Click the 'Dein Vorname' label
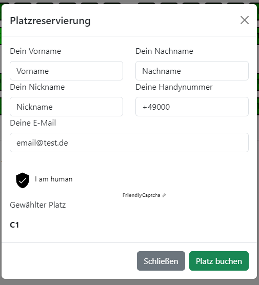Image resolution: width=259 pixels, height=285 pixels. pyautogui.click(x=35, y=51)
